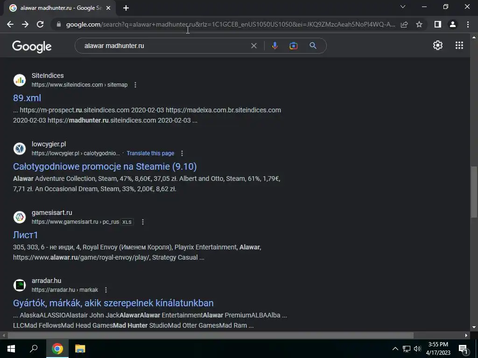This screenshot has width=478, height=358.
Task: Open Google quick settings gear
Action: tap(438, 45)
